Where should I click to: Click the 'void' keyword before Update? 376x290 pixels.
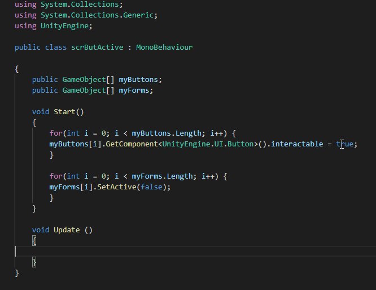click(41, 230)
